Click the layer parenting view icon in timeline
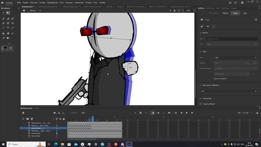The height and width of the screenshot is (147, 261). [59, 113]
